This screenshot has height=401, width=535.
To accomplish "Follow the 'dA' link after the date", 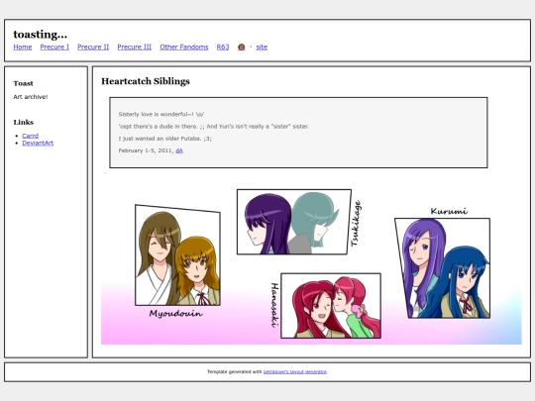I will coord(179,150).
